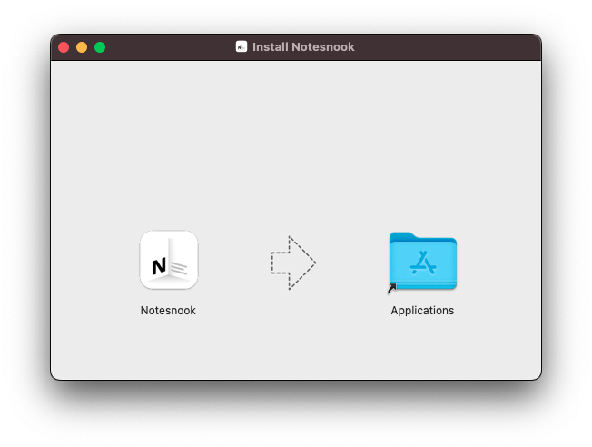
Task: Click the gray page lines on Notesnook icon
Action: click(x=180, y=267)
